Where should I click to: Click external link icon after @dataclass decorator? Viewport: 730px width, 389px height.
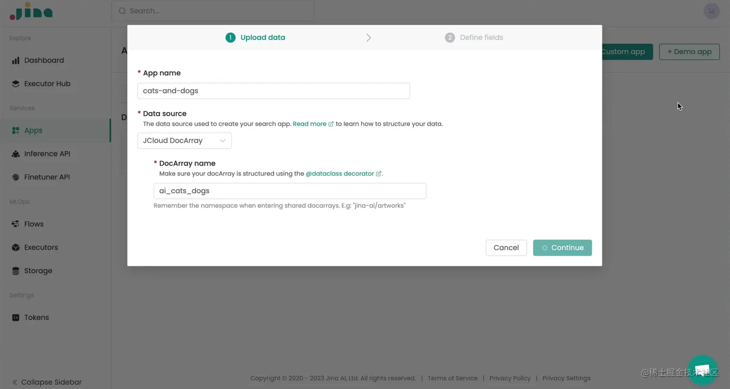(x=379, y=174)
